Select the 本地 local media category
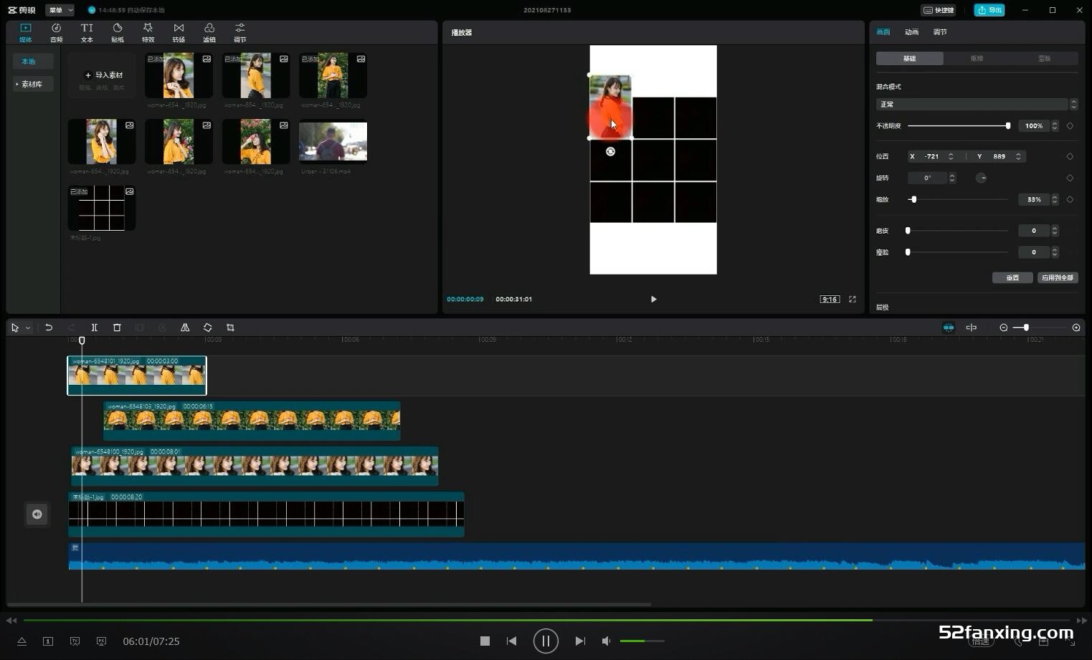 pos(33,62)
